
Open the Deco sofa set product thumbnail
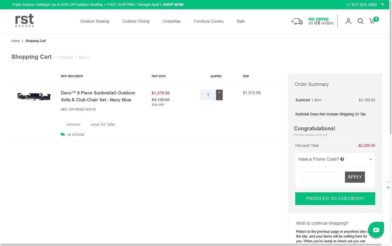point(34,96)
